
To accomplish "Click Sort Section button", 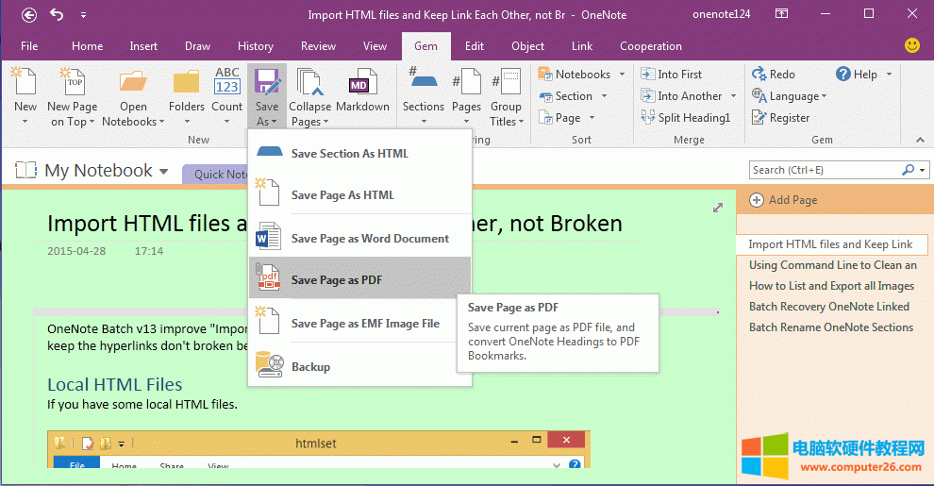I will click(566, 96).
